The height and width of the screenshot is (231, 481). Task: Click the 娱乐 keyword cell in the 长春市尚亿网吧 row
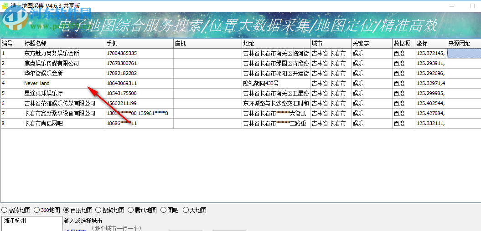click(372, 124)
